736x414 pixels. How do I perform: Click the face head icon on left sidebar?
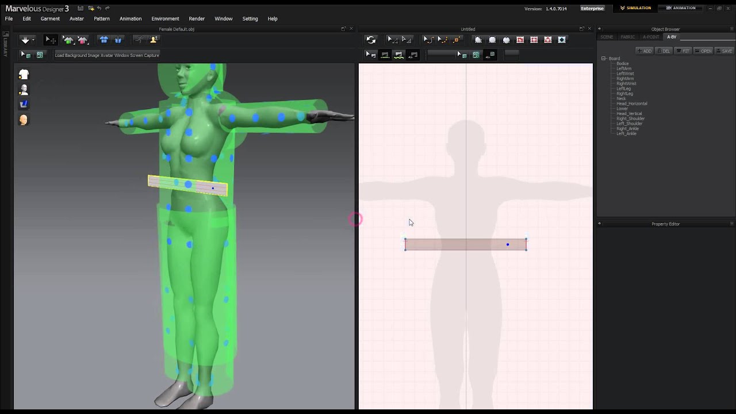[x=24, y=120]
